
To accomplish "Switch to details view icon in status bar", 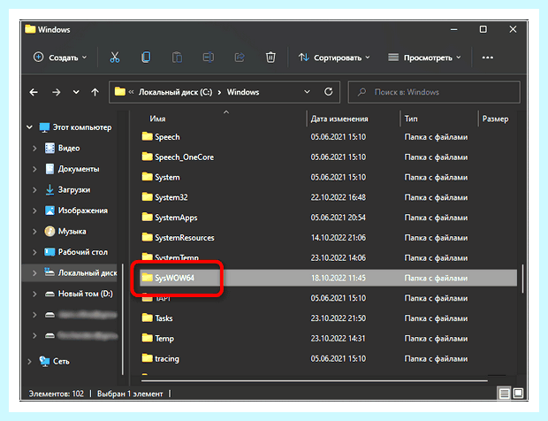I will pos(504,394).
